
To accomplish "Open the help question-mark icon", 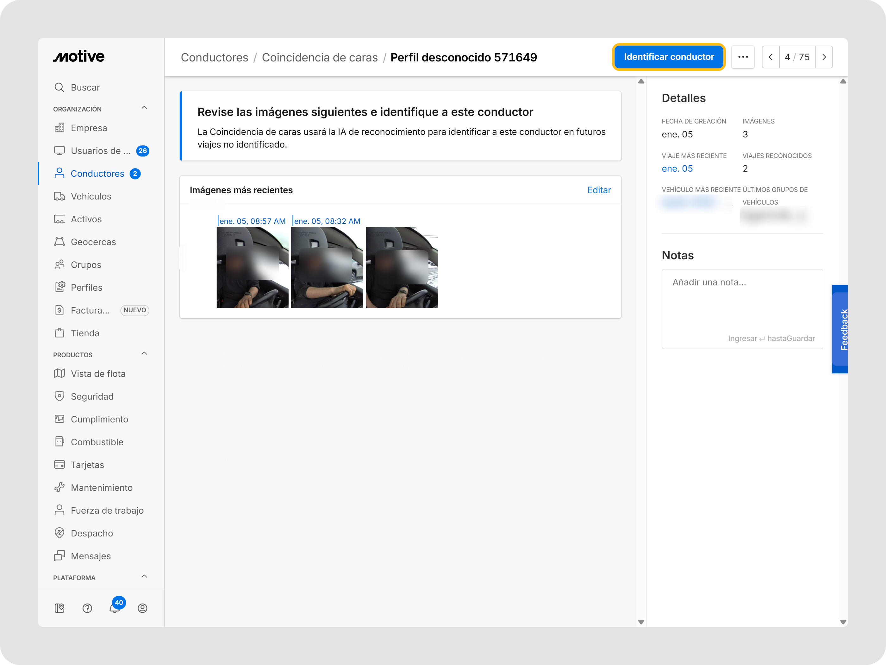I will pyautogui.click(x=87, y=608).
